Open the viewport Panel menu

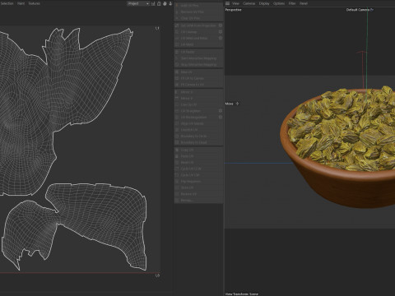(304, 3)
